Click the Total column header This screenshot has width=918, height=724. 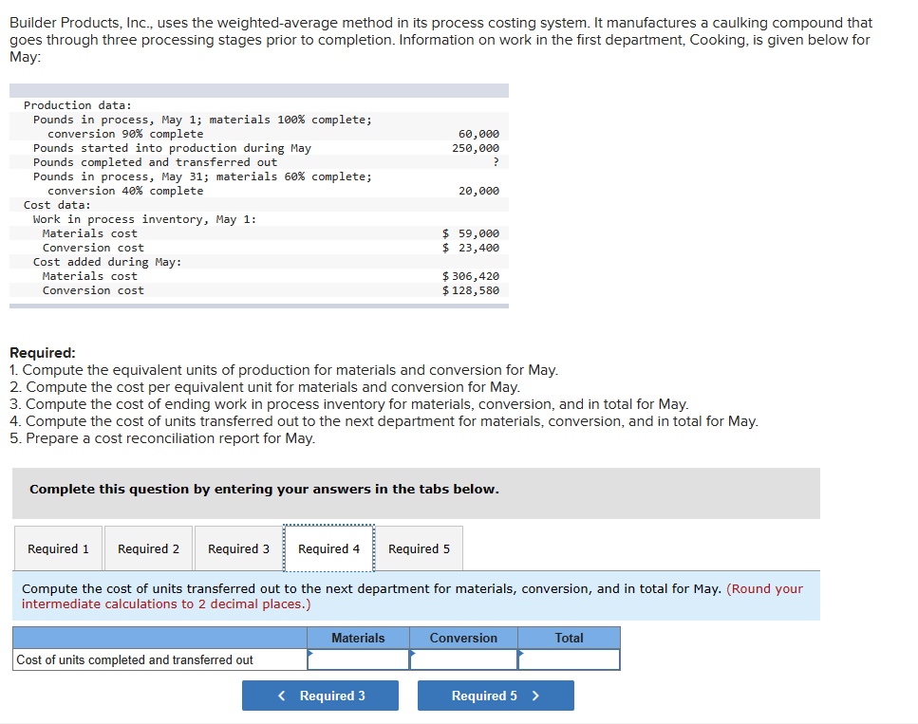pos(569,637)
